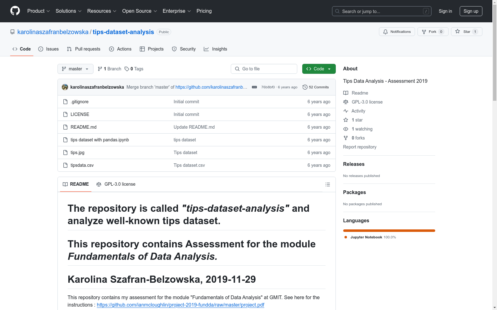Open the project.pdf instructions link
The height and width of the screenshot is (310, 497).
click(180, 305)
